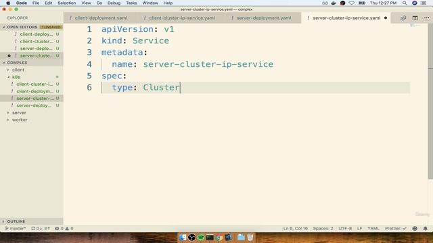
Task: Open the changes compare icon in editor toolbar
Action: (x=403, y=18)
